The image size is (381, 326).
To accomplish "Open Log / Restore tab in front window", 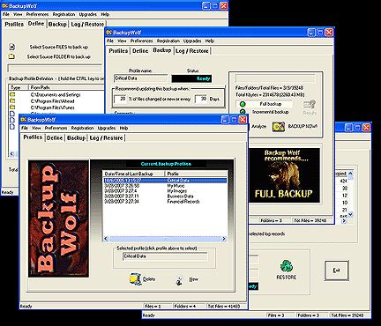I will click(106, 137).
